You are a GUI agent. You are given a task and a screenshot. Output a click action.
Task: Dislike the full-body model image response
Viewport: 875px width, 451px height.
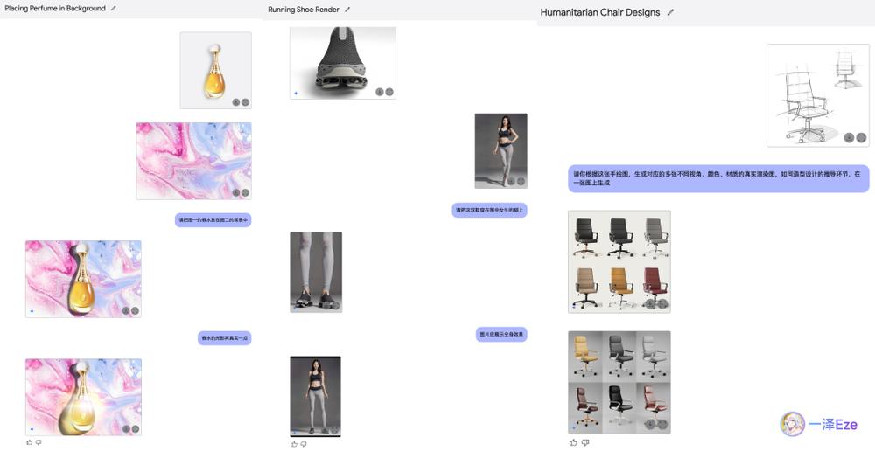point(303,444)
